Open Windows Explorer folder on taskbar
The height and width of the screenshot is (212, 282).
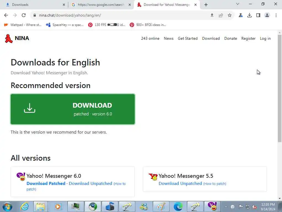click(x=41, y=206)
